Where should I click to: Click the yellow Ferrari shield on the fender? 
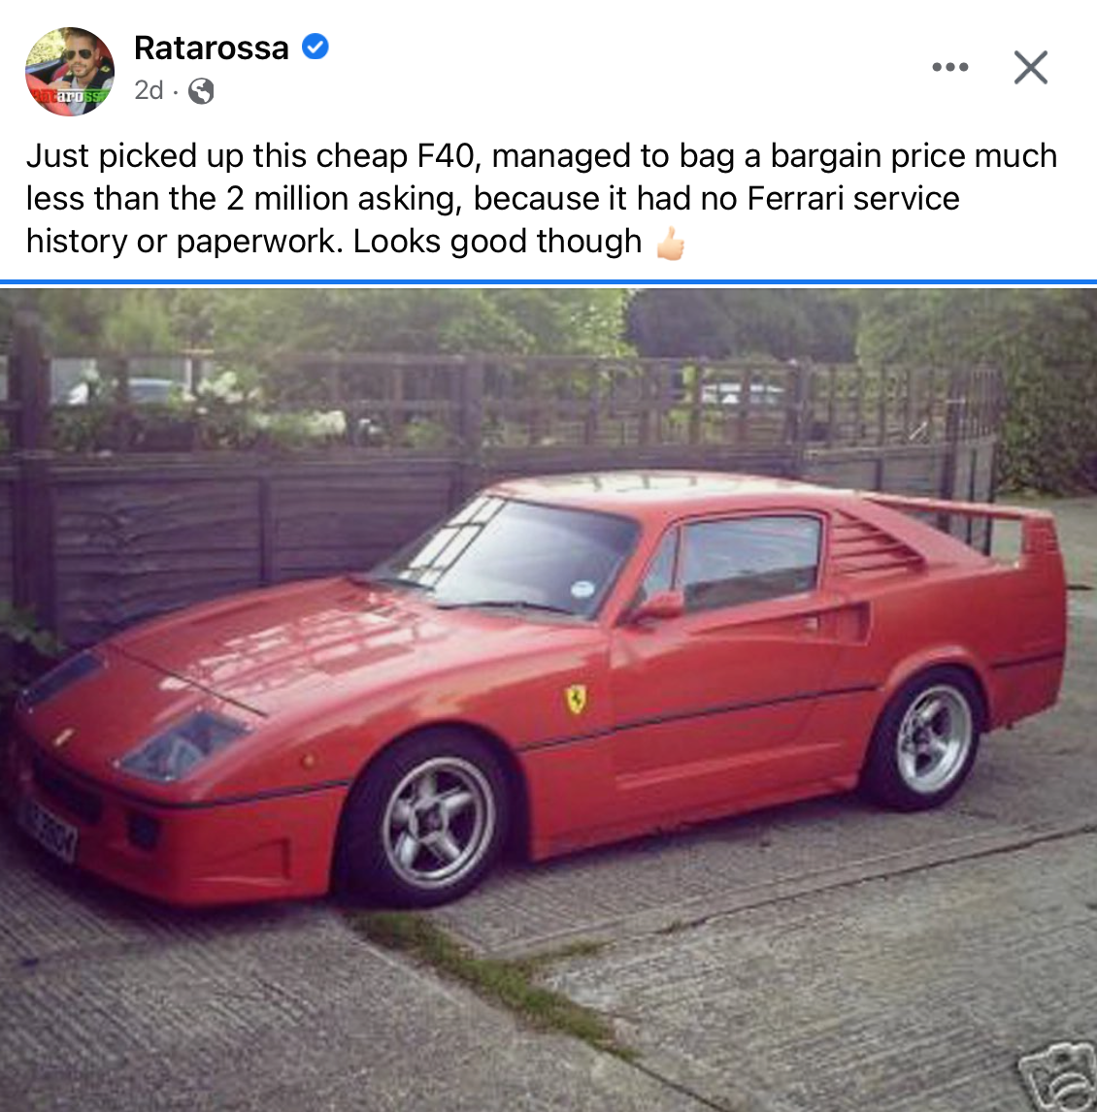[576, 700]
